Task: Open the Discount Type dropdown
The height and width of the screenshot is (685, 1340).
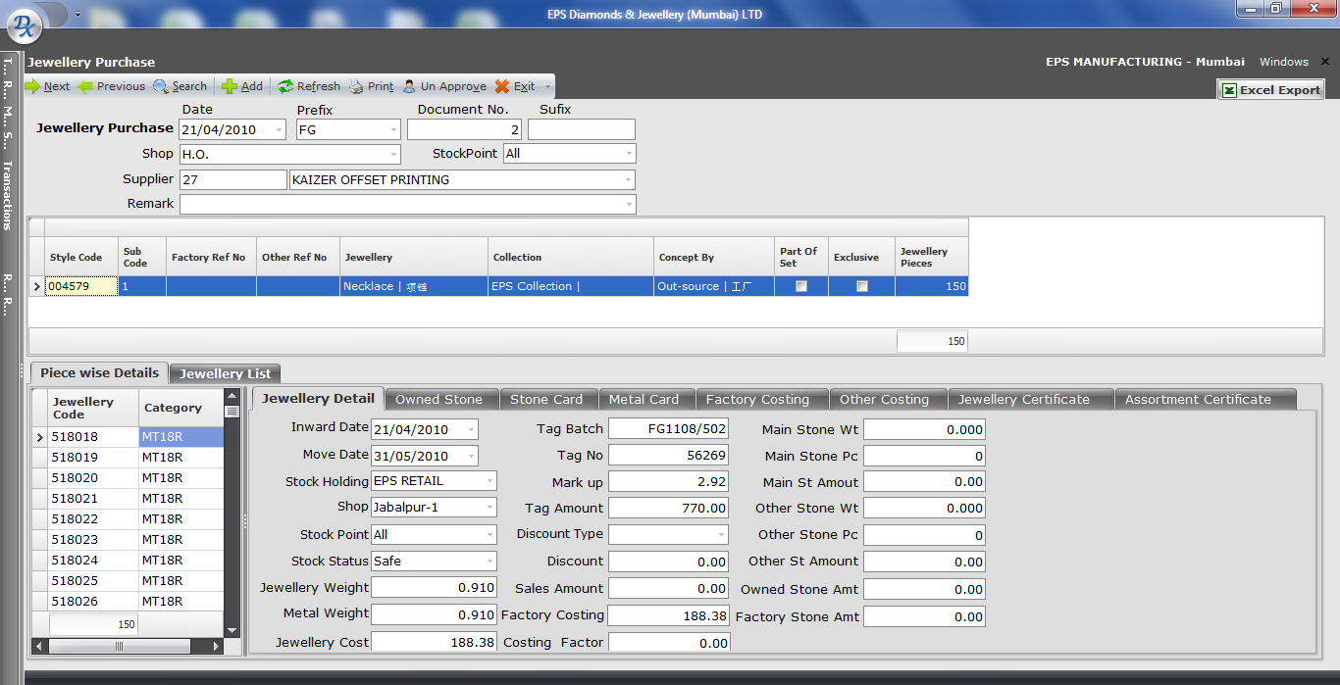Action: [721, 535]
